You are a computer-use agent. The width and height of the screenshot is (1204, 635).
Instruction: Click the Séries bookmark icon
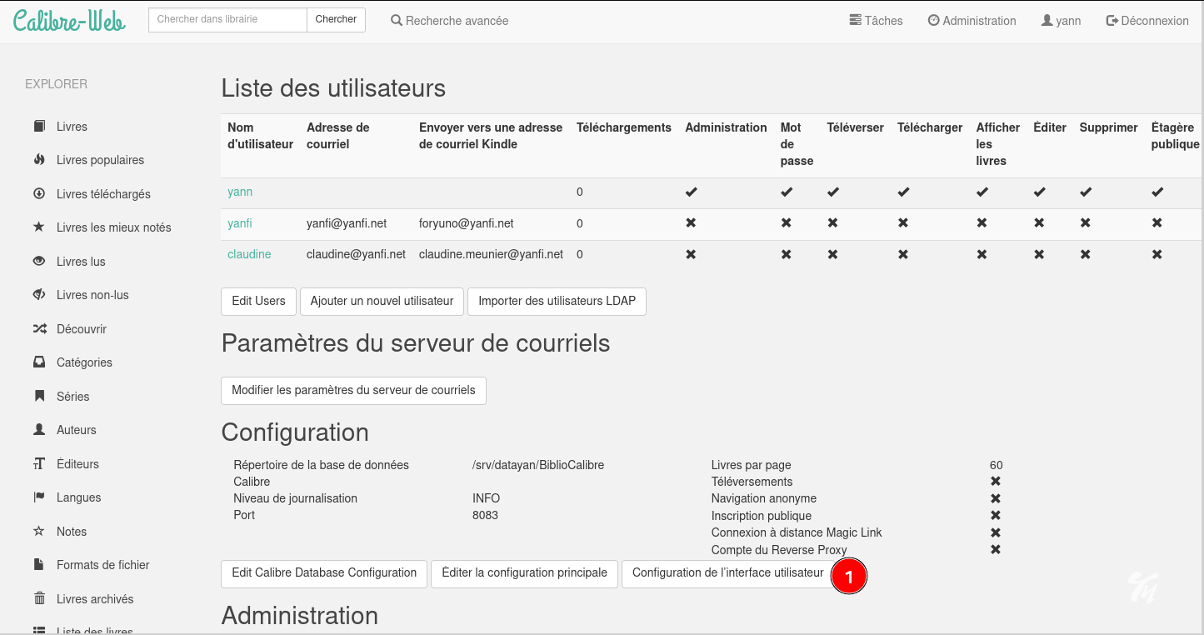[x=39, y=397]
